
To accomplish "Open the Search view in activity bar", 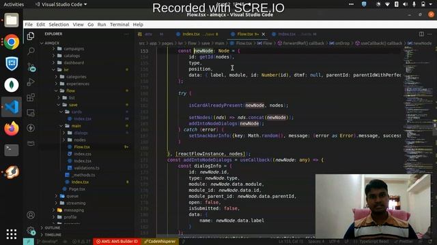I will click(x=31, y=51).
